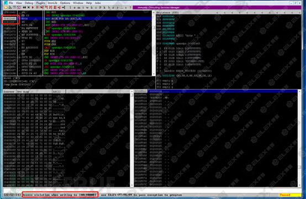Open the Debug menu
Screen dimensions: 306x199
(29, 3)
